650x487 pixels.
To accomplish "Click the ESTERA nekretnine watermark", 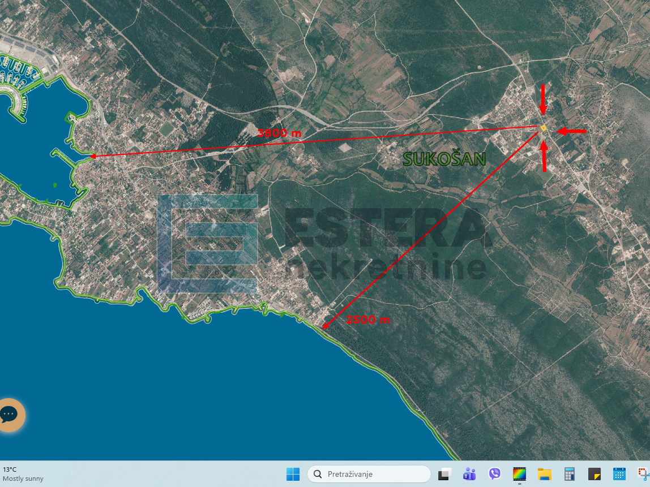I will [323, 238].
